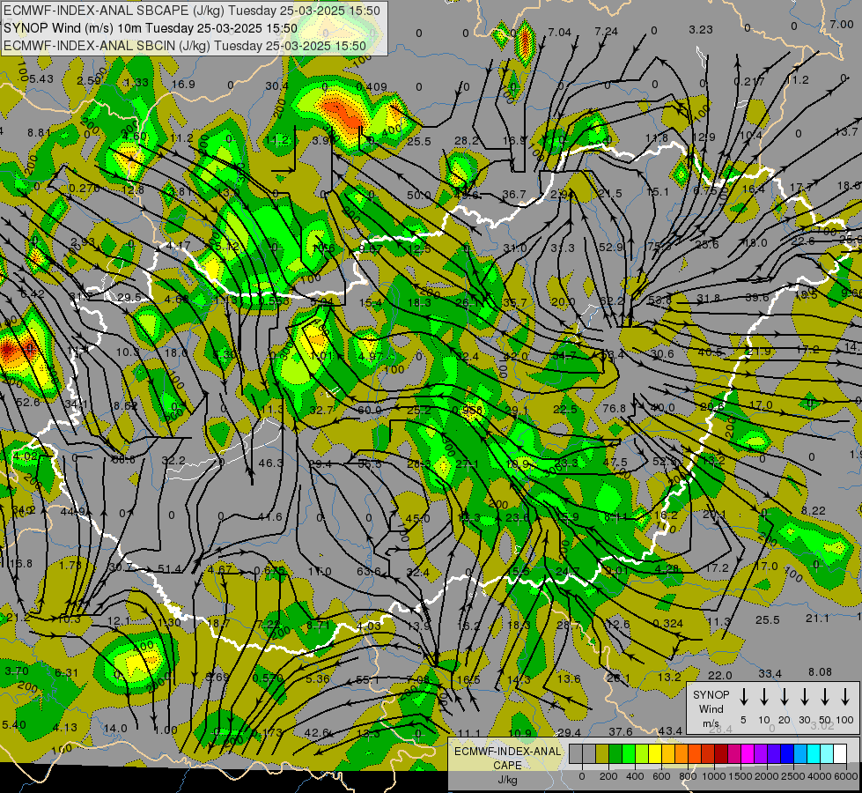The height and width of the screenshot is (793, 862).
Task: Pick the bright magenta CAPE legend swatch
Action: click(748, 753)
